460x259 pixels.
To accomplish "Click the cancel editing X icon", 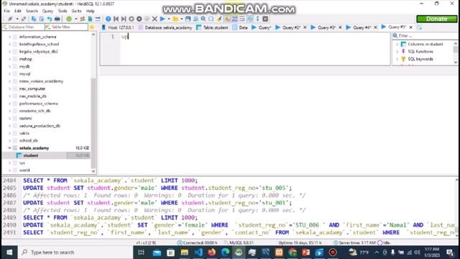I will (155, 19).
